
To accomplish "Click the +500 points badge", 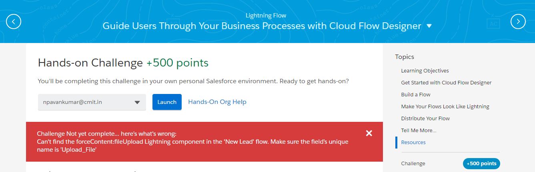I will point(481,164).
